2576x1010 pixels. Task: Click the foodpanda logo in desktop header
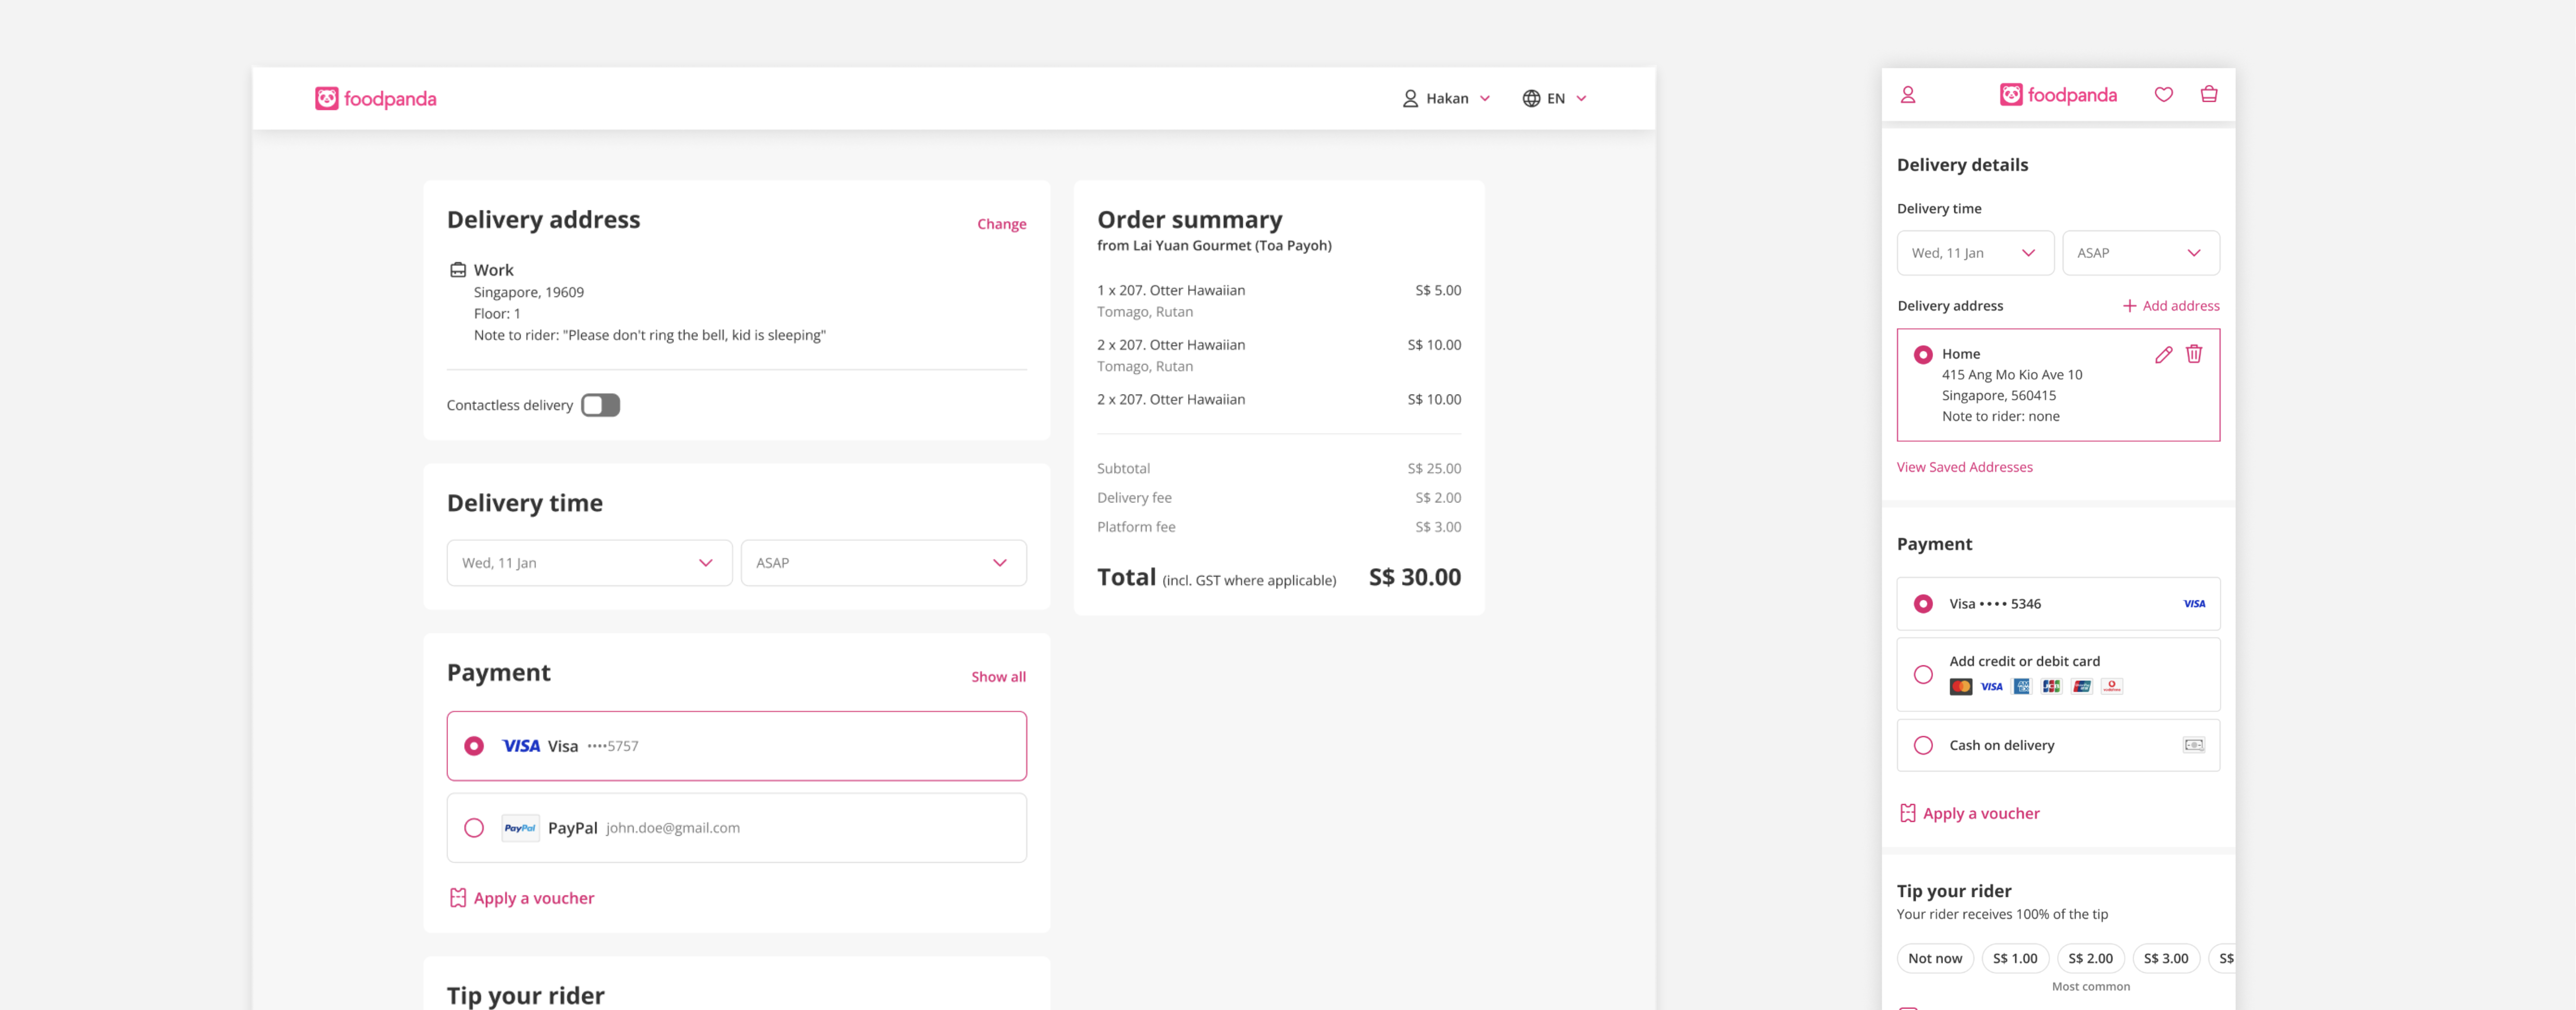click(x=376, y=99)
